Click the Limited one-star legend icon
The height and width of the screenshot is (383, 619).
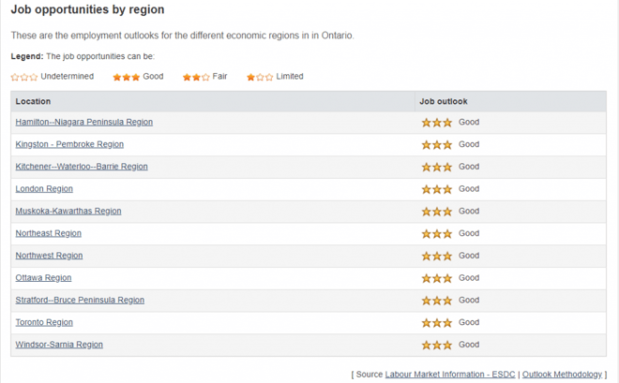click(x=260, y=77)
